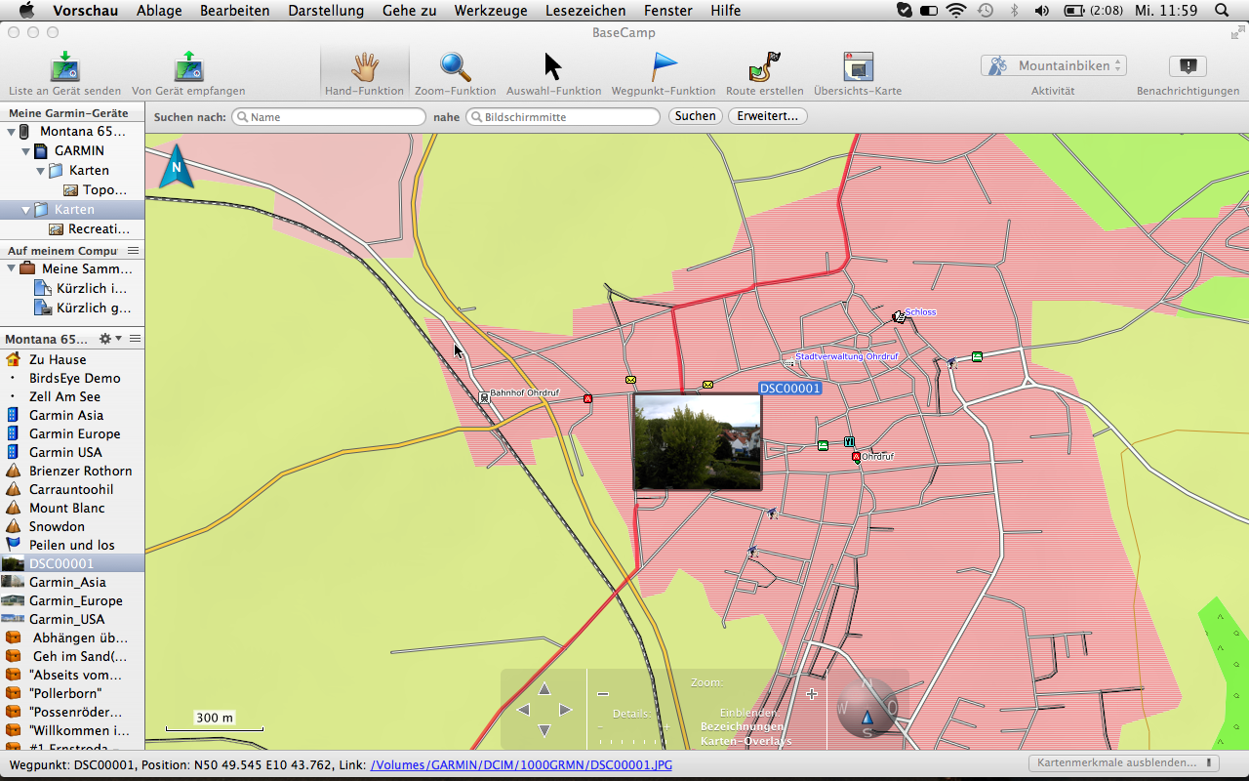Image resolution: width=1249 pixels, height=781 pixels.
Task: Click the Route erstellen icon
Action: point(764,68)
